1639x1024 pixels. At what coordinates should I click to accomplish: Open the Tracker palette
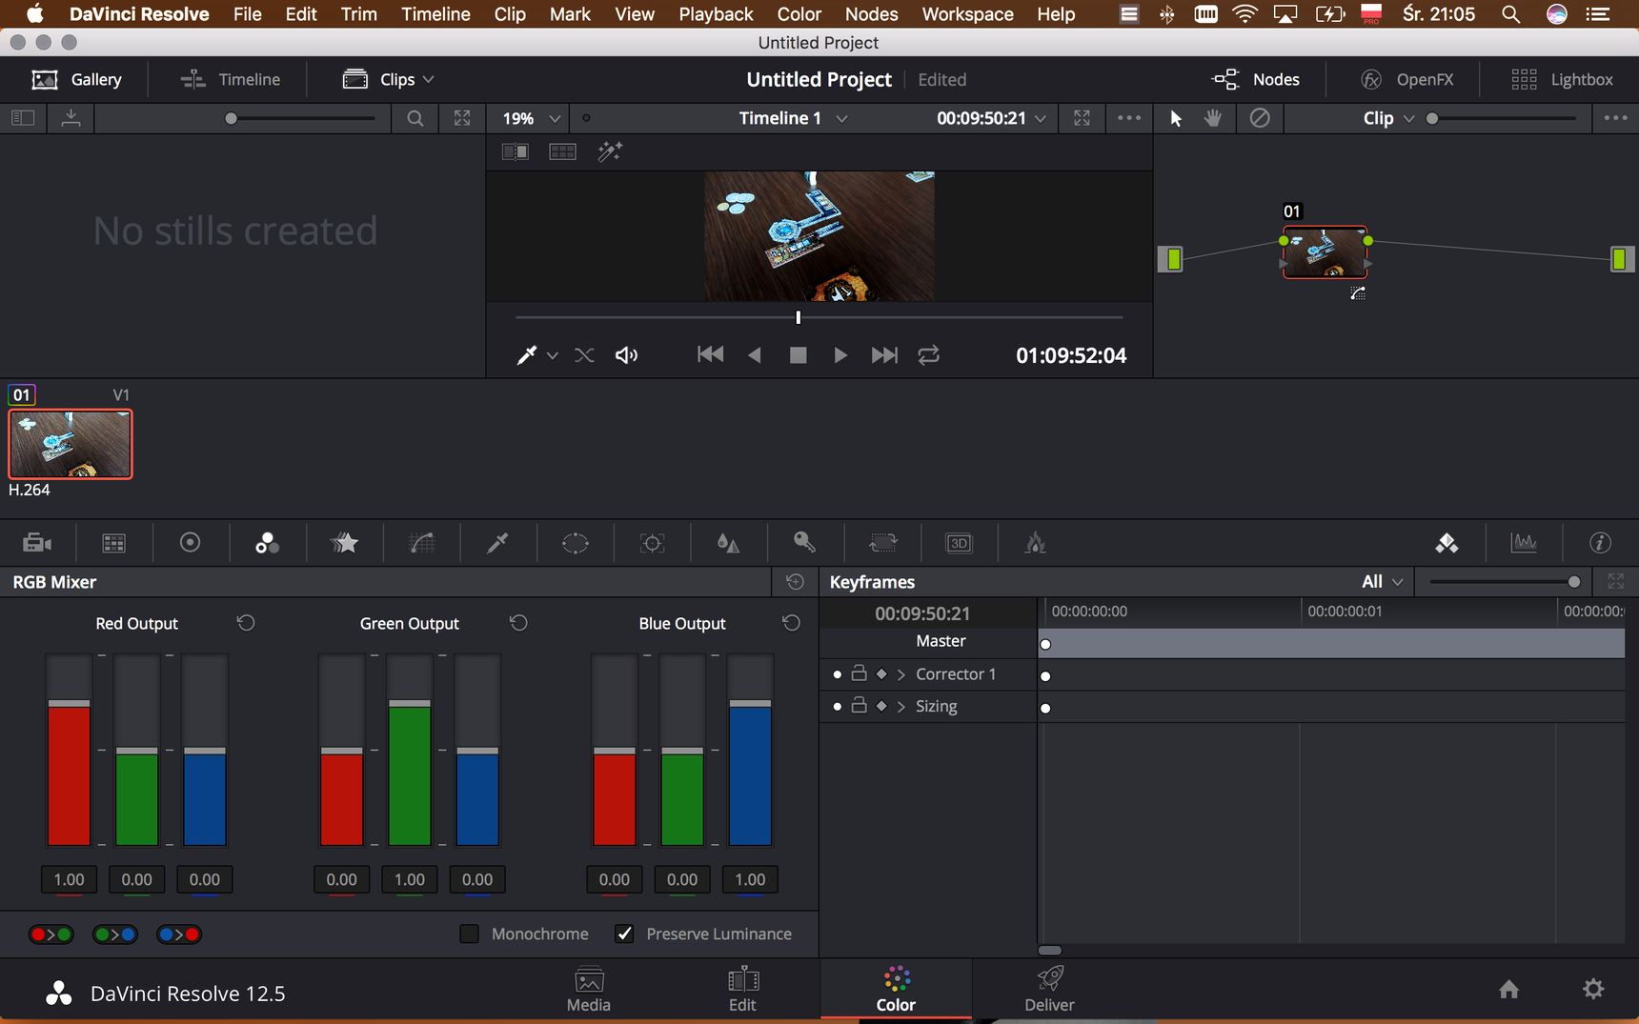pyautogui.click(x=653, y=543)
